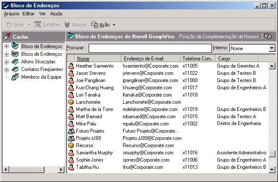Click the Membros da Equipe book icon

[x=15, y=77]
